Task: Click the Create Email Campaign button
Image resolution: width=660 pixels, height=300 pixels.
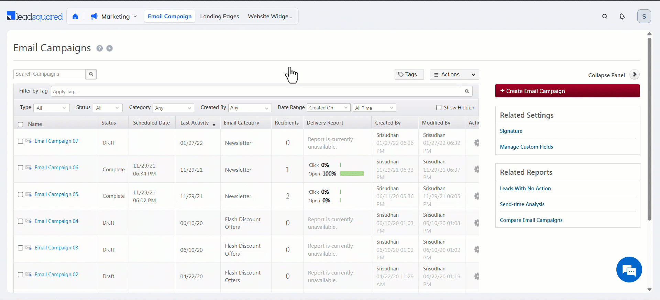Action: [x=567, y=91]
